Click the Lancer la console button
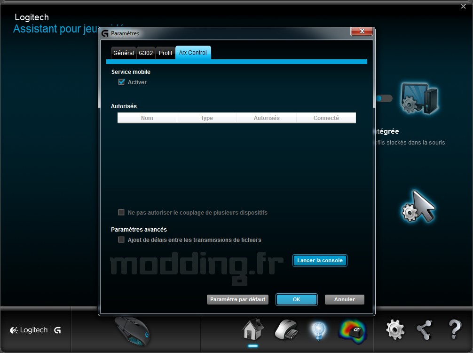Image resolution: width=473 pixels, height=353 pixels. click(320, 260)
